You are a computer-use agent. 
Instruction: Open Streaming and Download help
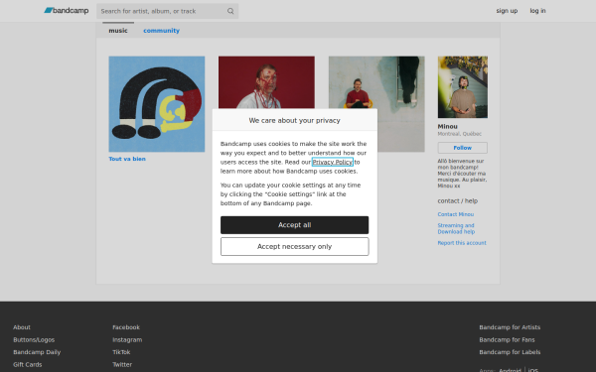click(x=456, y=228)
